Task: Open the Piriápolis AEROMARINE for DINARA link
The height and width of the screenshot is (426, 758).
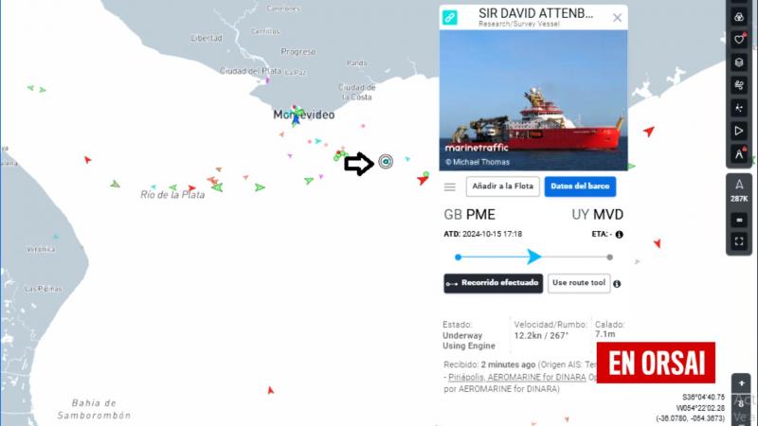Action: point(516,377)
